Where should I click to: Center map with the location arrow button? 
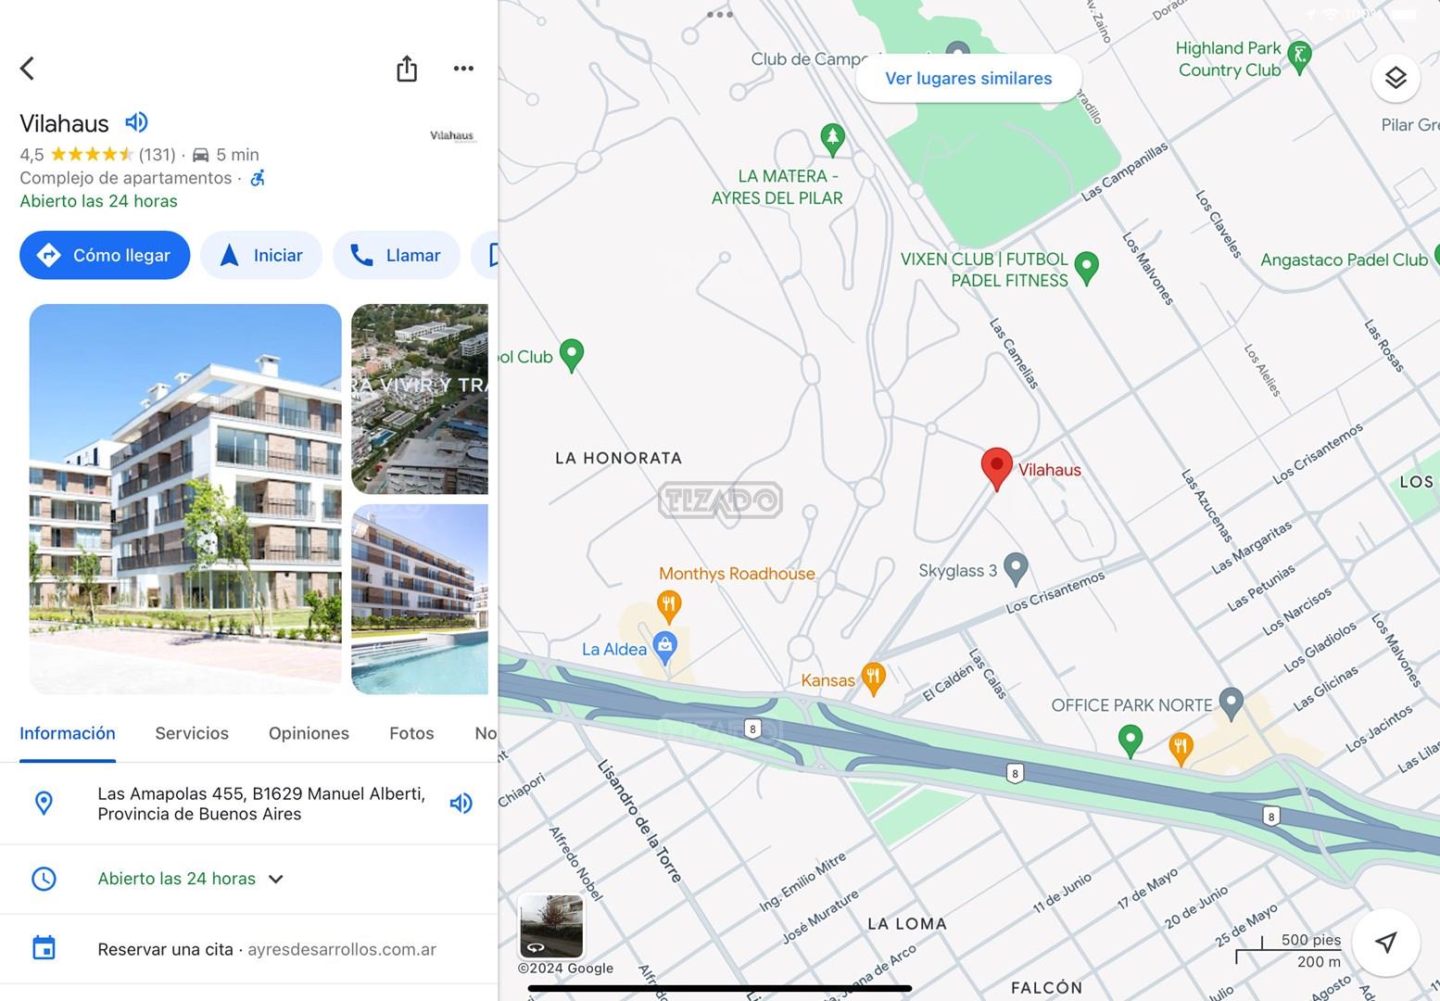pyautogui.click(x=1385, y=943)
